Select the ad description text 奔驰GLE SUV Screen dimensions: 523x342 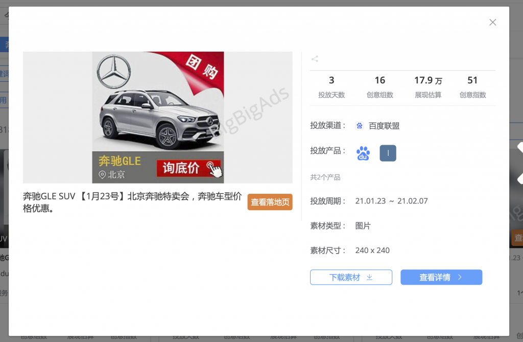tap(132, 202)
